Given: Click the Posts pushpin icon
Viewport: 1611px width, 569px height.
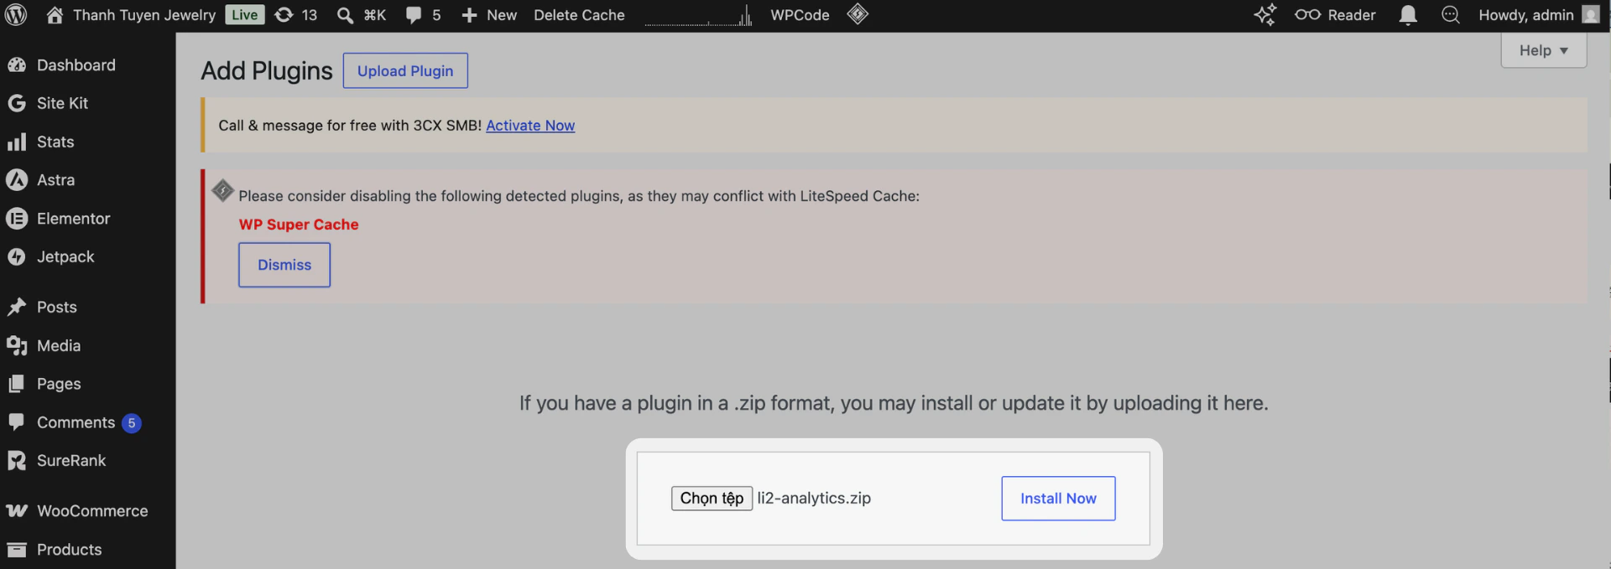Looking at the screenshot, I should [17, 307].
